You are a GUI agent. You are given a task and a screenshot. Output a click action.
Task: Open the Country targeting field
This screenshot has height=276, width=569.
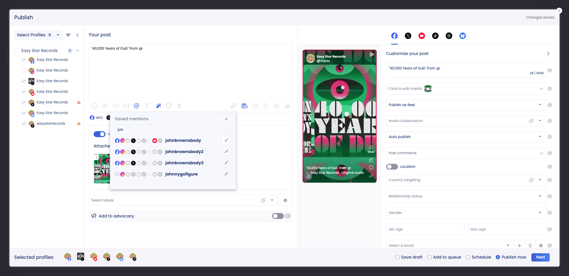tap(466, 180)
